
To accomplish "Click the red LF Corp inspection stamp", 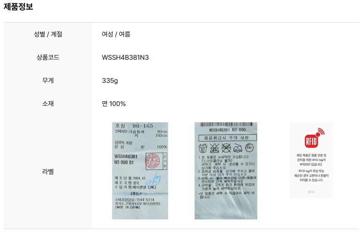I will point(152,161).
